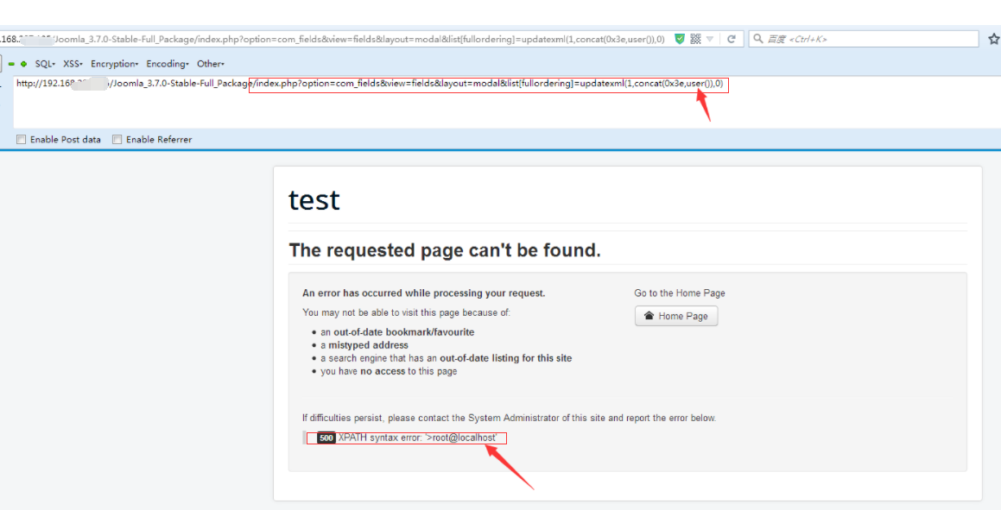Click the green plus HackBar icon
The image size is (1001, 510).
point(23,64)
